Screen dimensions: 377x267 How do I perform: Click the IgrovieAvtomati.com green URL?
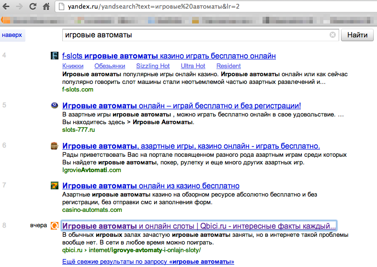click(x=91, y=170)
